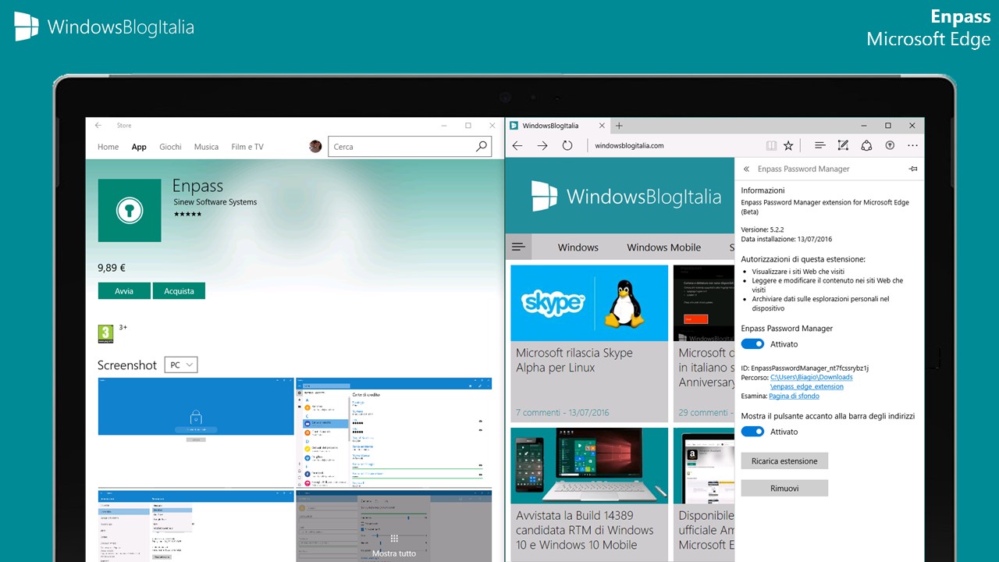Viewport: 999px width, 562px height.
Task: Open the enpass_edge_extension path link
Action: pyautogui.click(x=812, y=382)
